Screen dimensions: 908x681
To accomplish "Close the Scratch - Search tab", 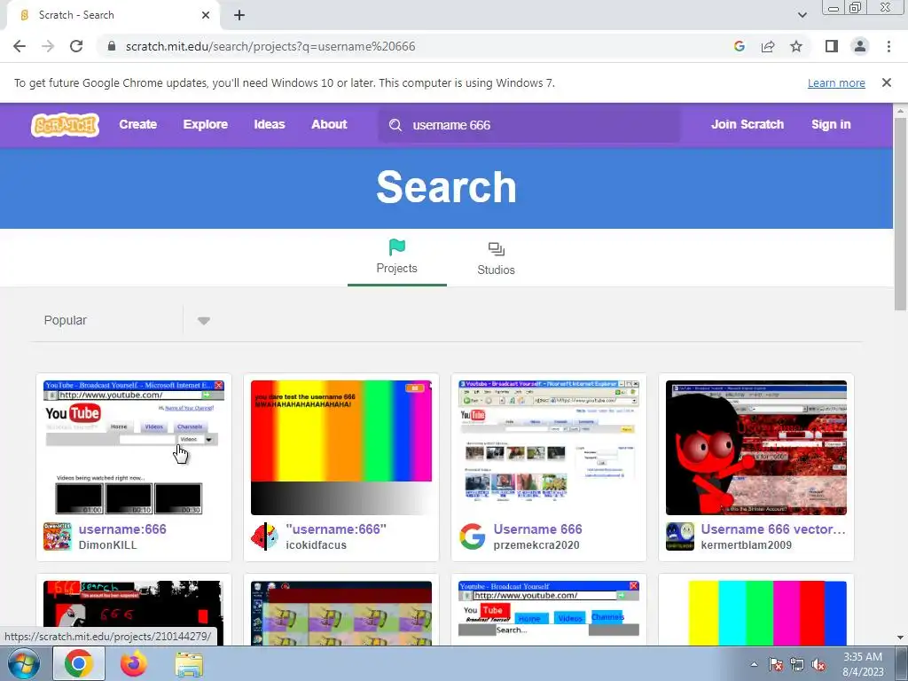I will point(206,15).
